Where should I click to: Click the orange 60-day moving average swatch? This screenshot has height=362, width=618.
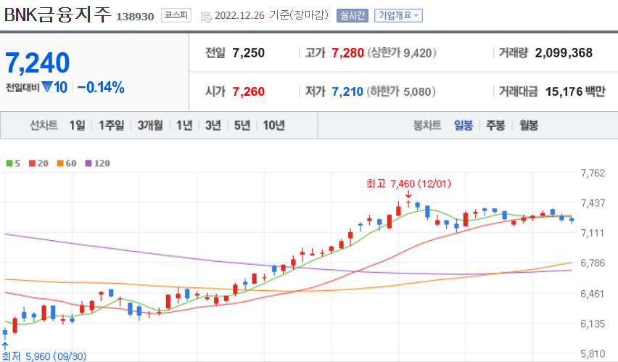pos(60,163)
